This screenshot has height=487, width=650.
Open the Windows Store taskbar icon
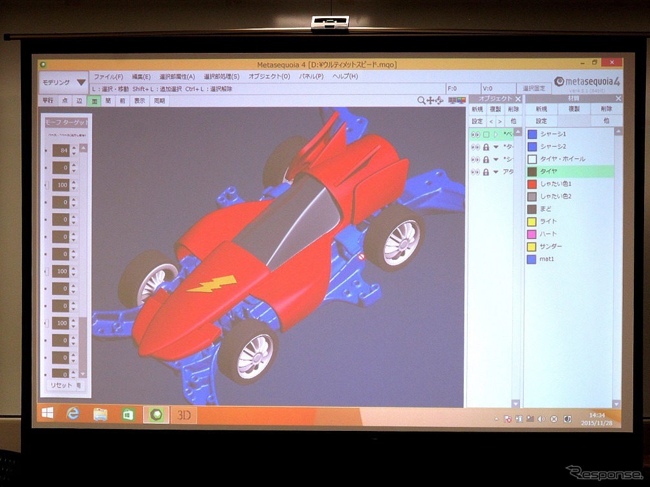point(128,414)
